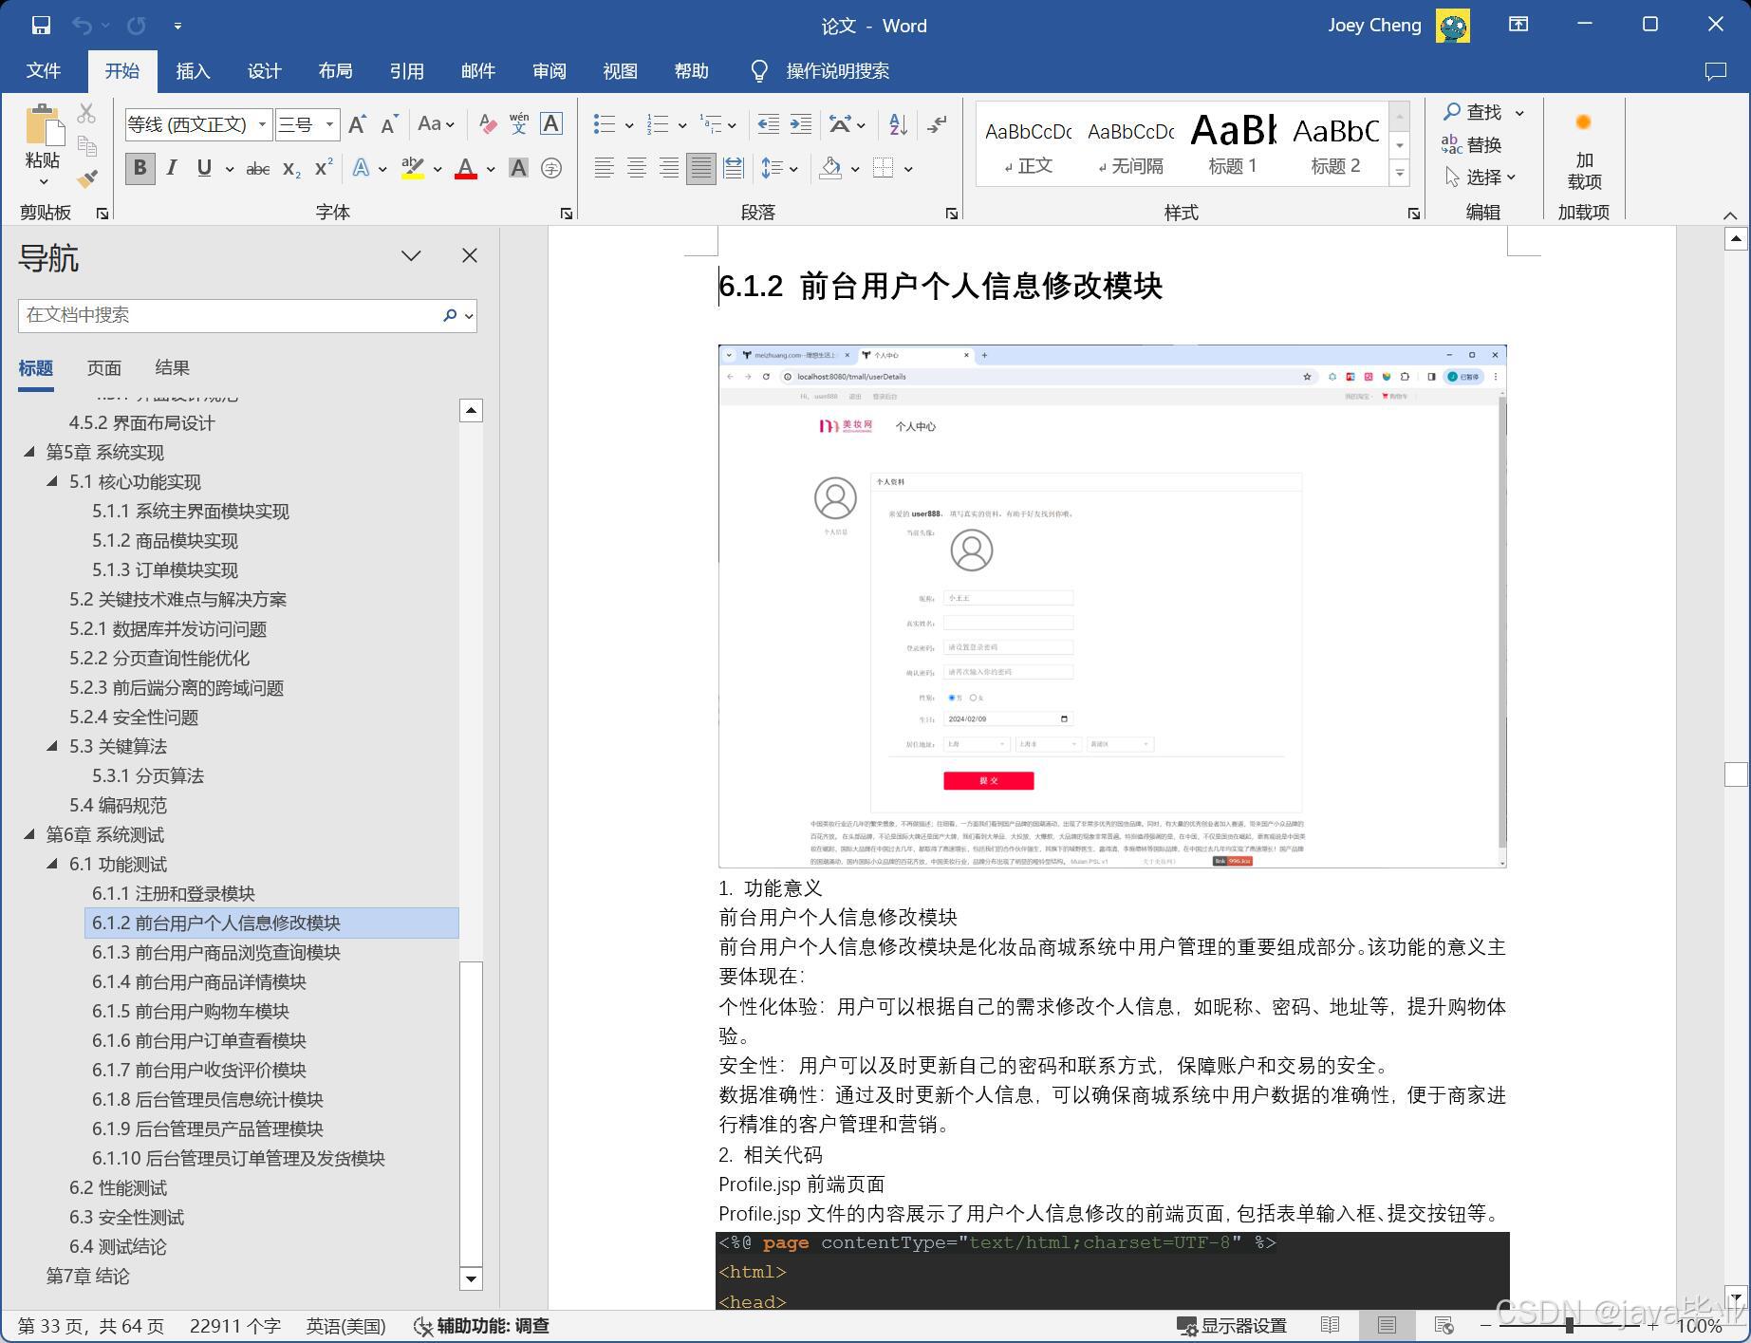Open Add-ins from the ribbon
The height and width of the screenshot is (1343, 1751).
[1584, 152]
